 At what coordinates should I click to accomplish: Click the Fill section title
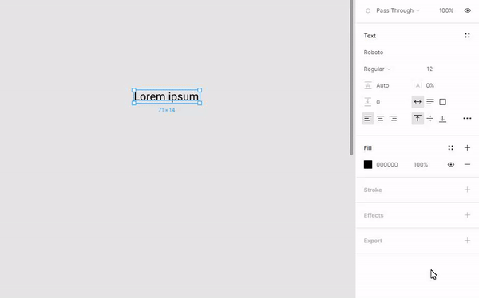pyautogui.click(x=367, y=148)
